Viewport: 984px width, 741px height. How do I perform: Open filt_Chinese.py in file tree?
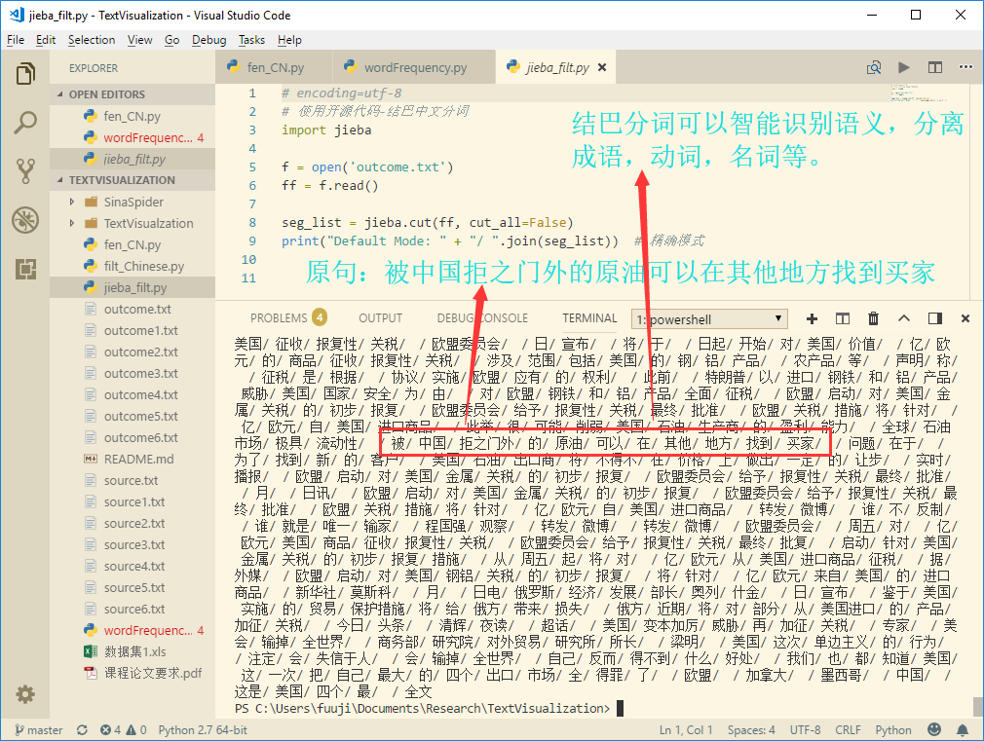pyautogui.click(x=132, y=266)
